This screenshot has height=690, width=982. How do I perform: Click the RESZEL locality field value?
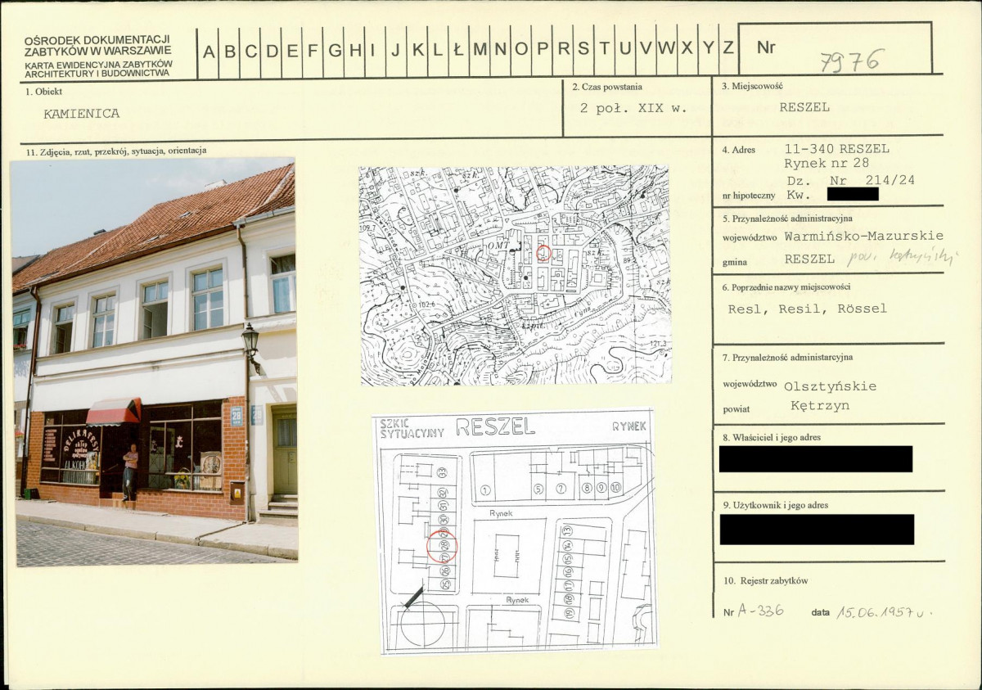(x=804, y=106)
